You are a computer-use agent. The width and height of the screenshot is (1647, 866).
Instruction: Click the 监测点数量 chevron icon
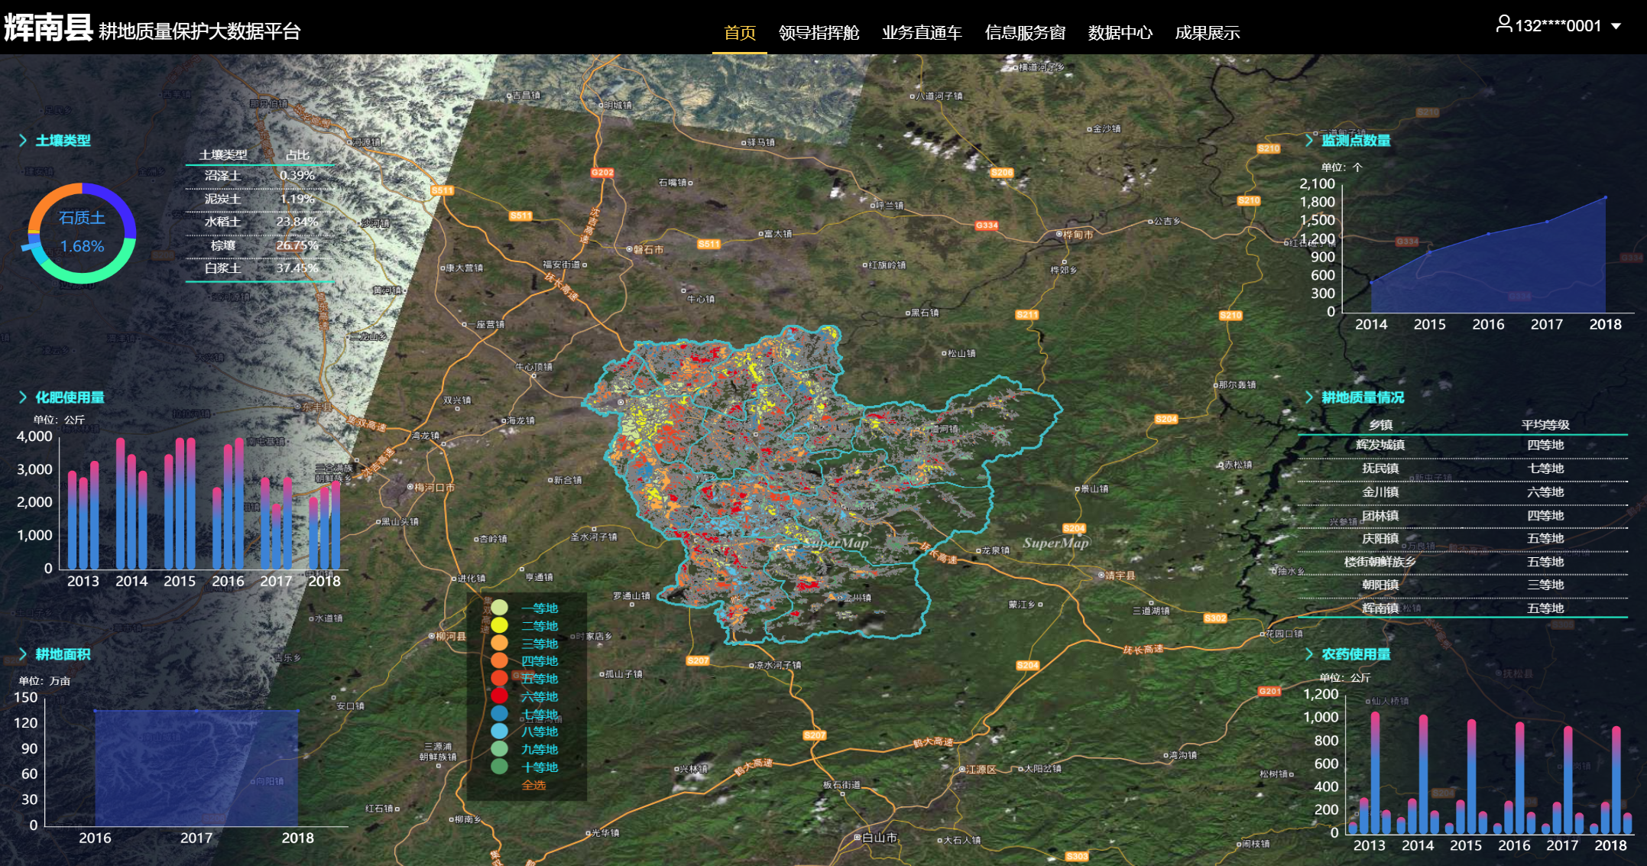[x=1309, y=141]
